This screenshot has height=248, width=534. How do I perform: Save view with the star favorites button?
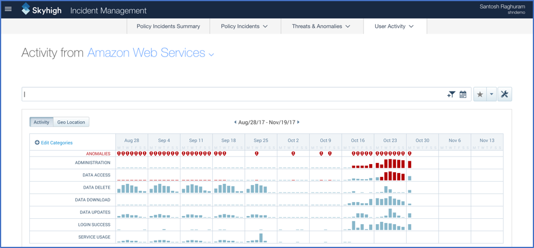tap(480, 95)
